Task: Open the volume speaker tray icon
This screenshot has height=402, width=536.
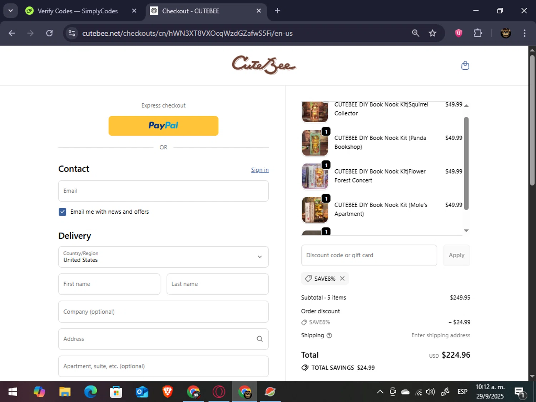Action: [430, 392]
